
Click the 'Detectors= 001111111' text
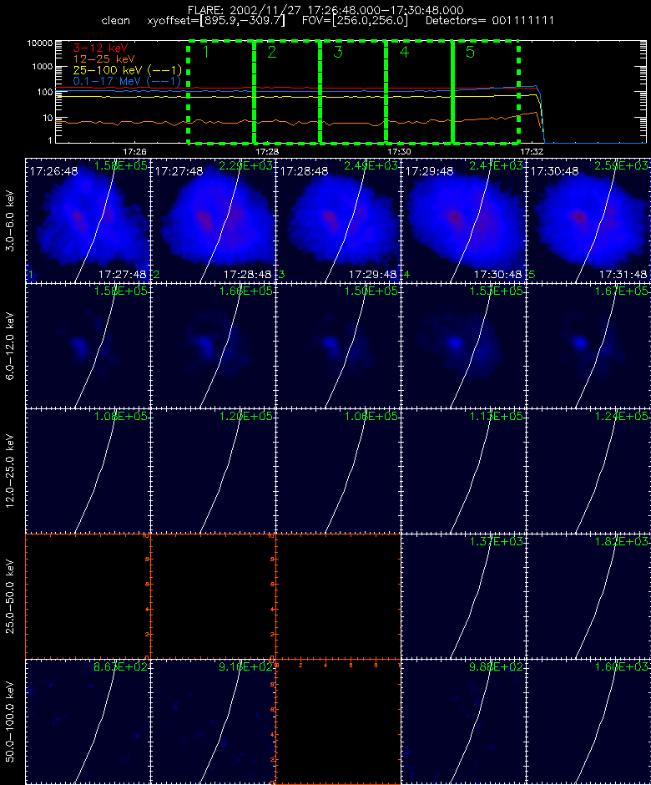[x=489, y=21]
